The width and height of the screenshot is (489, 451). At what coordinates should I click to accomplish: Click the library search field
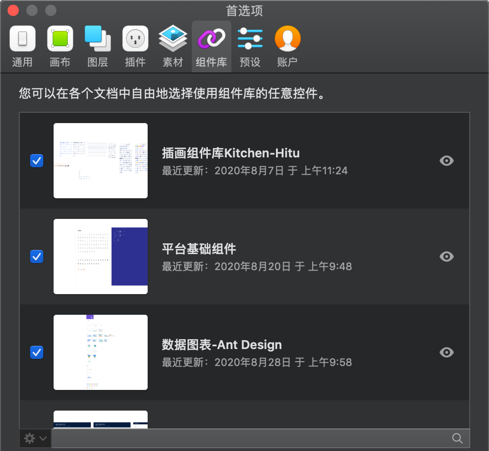[x=260, y=438]
